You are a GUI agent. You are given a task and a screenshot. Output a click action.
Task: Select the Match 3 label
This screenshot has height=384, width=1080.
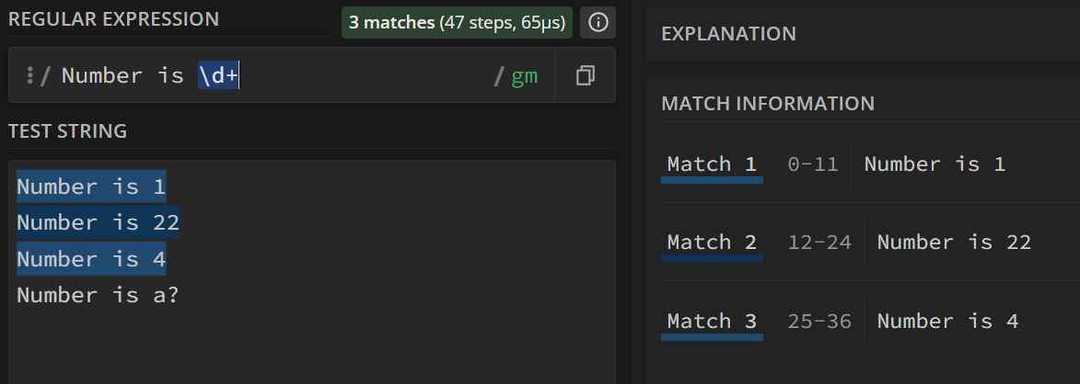[712, 322]
